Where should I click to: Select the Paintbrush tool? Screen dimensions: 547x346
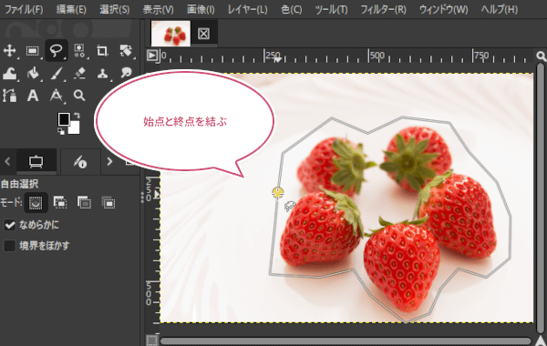click(x=57, y=73)
